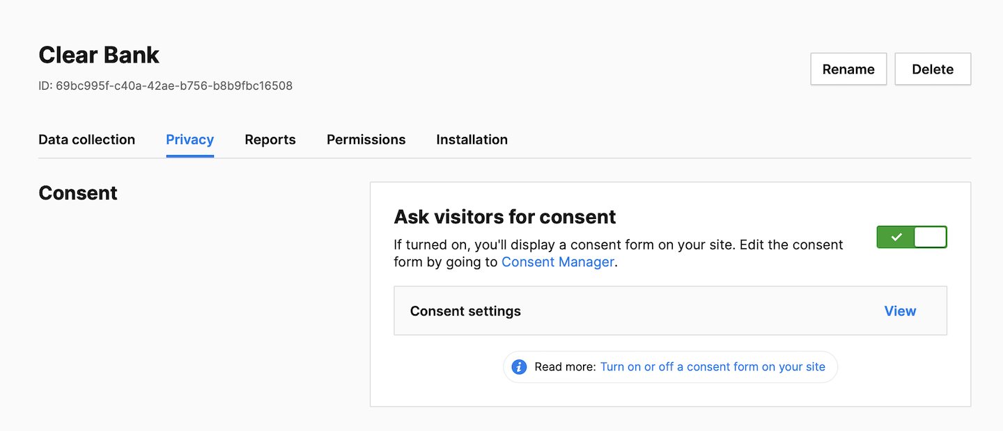This screenshot has height=431, width=1003.
Task: Open the Reports tab
Action: coord(270,140)
